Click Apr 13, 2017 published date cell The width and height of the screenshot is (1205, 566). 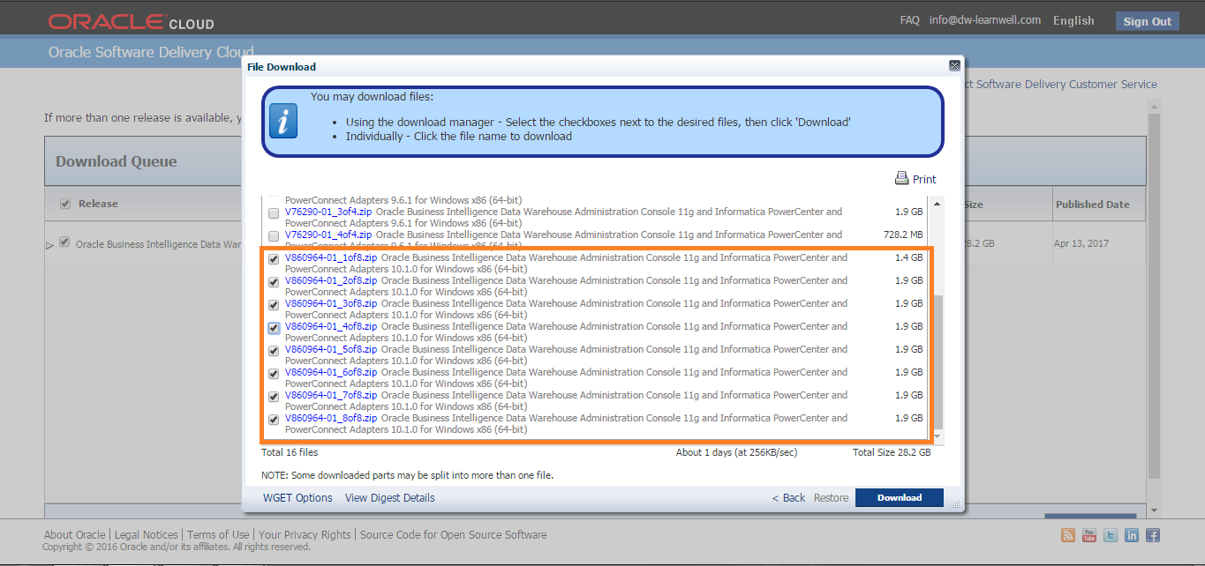coord(1083,243)
